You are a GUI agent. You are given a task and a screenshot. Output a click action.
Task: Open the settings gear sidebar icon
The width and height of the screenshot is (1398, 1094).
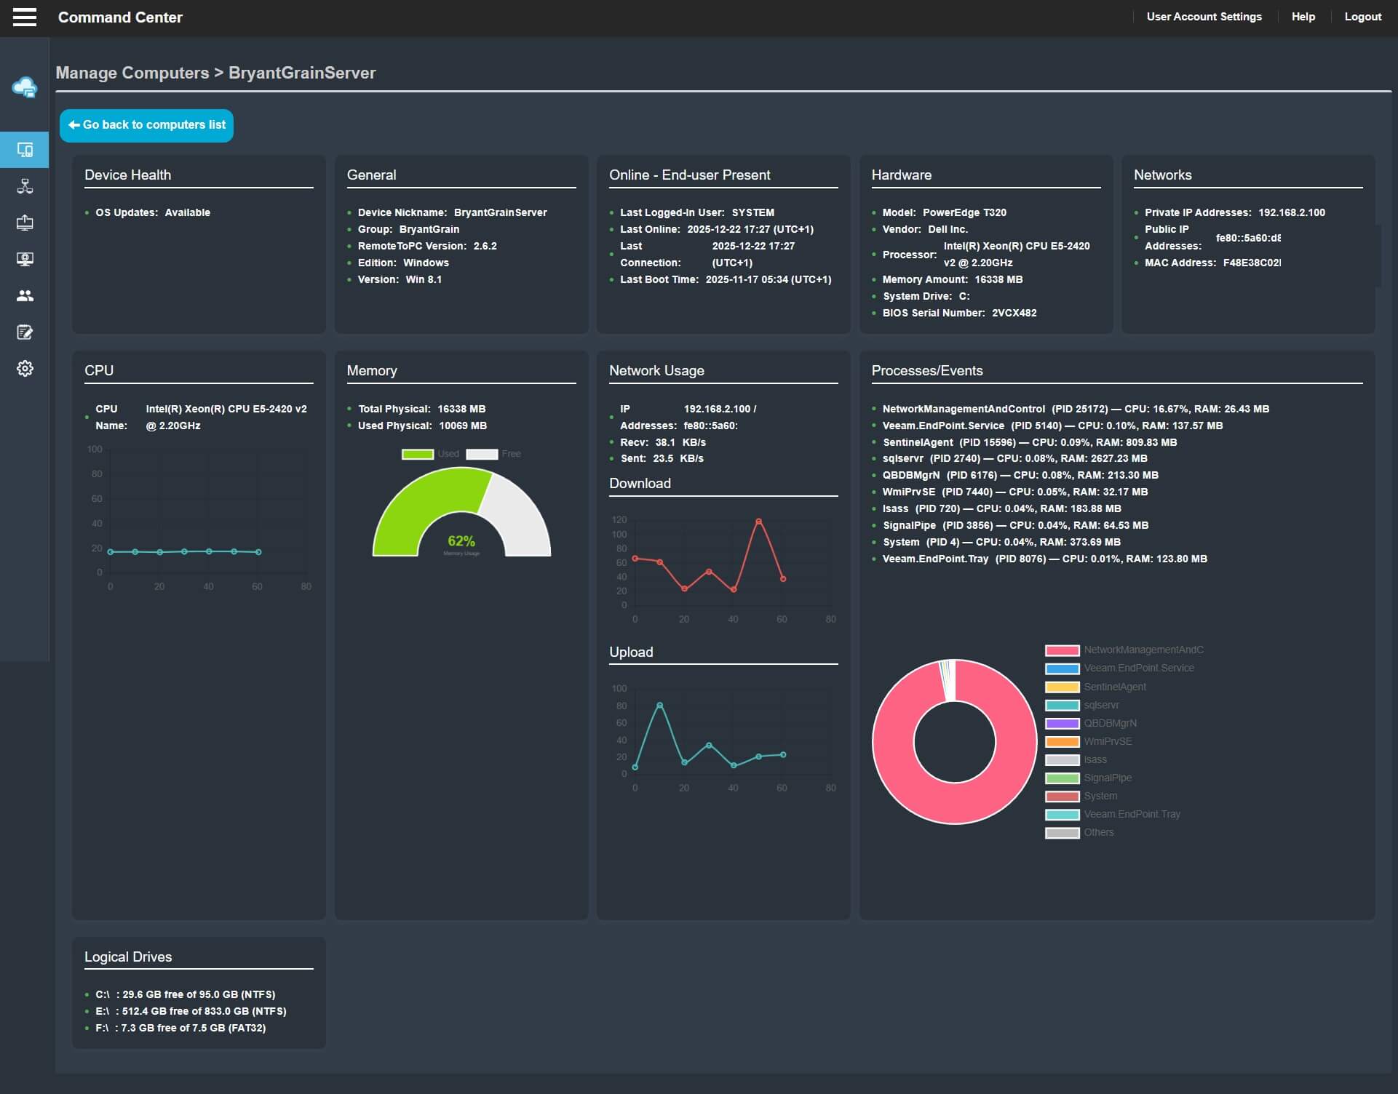25,369
